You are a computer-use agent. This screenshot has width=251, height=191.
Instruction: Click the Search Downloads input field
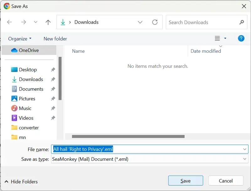202,22
